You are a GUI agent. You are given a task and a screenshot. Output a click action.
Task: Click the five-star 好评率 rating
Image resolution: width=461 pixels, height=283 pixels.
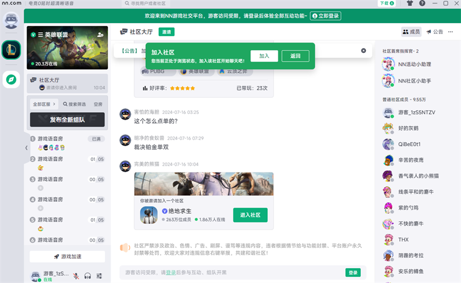[x=182, y=88]
